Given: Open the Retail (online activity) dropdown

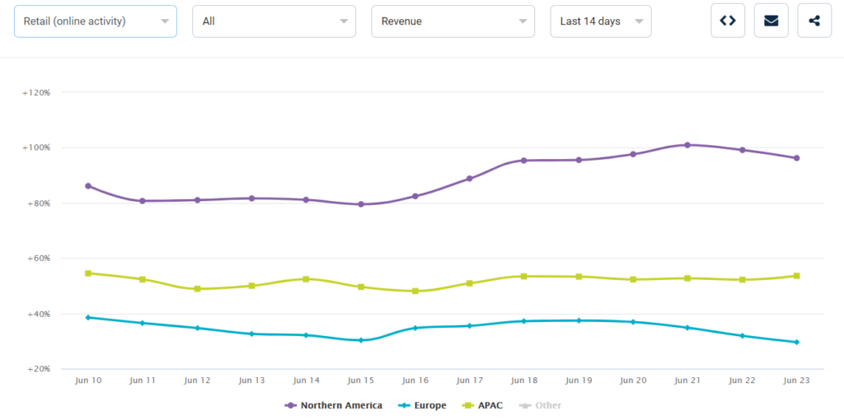Looking at the screenshot, I should pos(96,21).
